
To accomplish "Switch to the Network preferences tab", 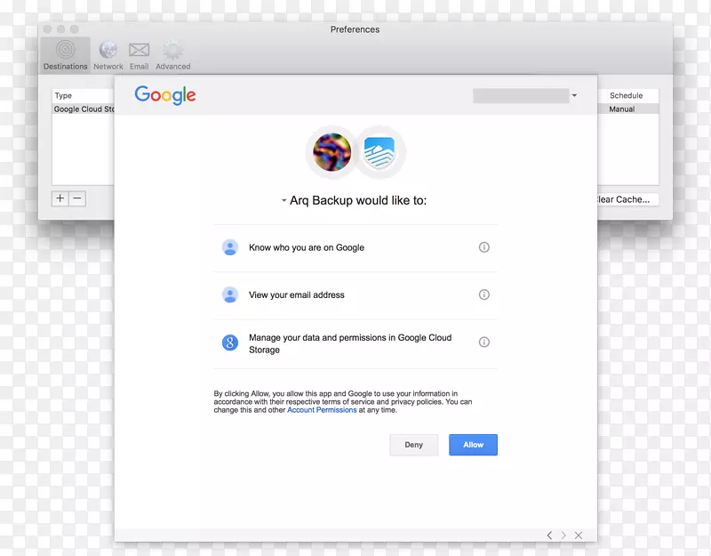I will [x=108, y=55].
